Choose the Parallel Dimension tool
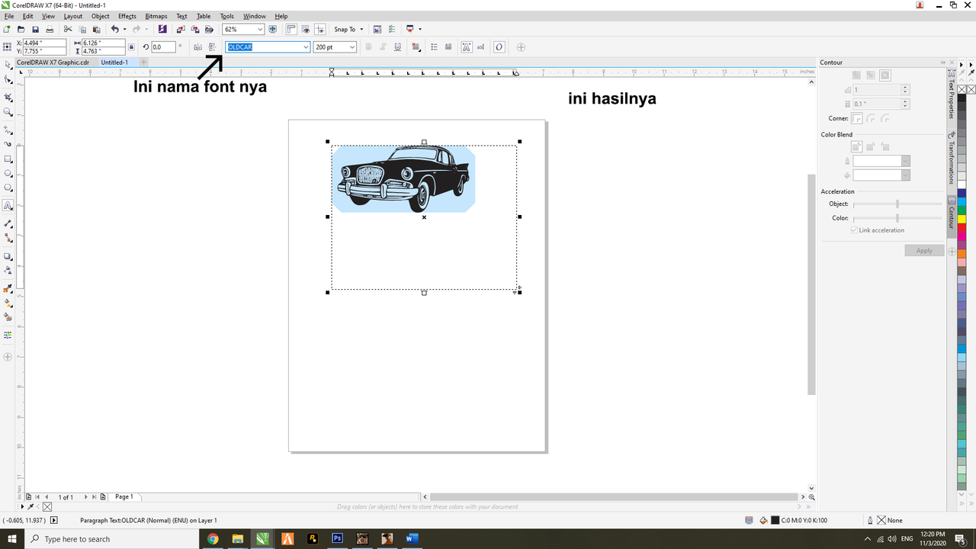The width and height of the screenshot is (976, 549). tap(8, 224)
